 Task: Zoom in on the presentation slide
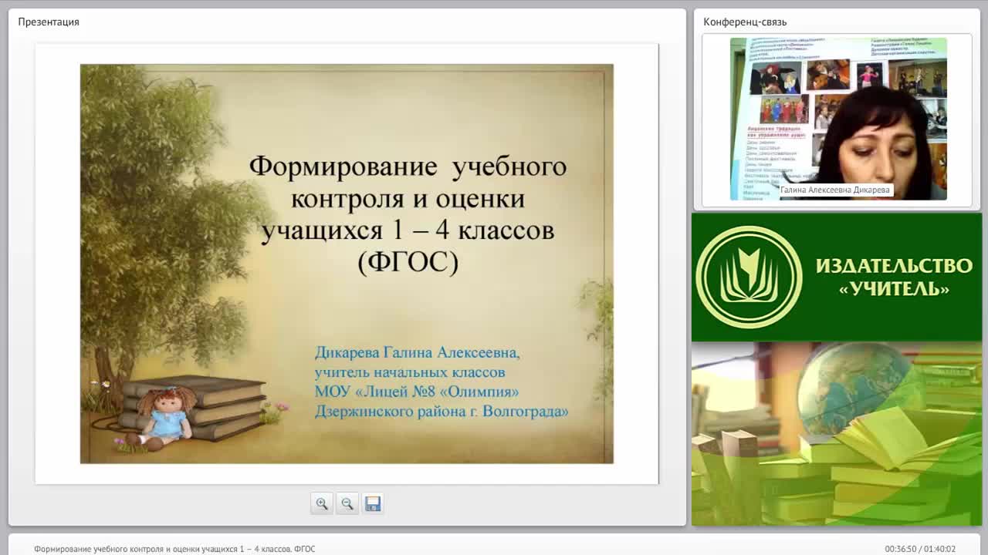[322, 503]
